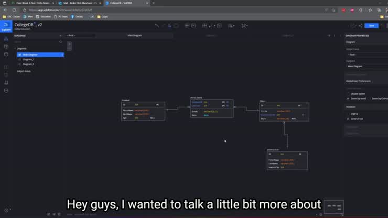Image resolution: width=388 pixels, height=218 pixels.
Task: Click the SqlDBM logo menu icon
Action: click(x=6, y=26)
